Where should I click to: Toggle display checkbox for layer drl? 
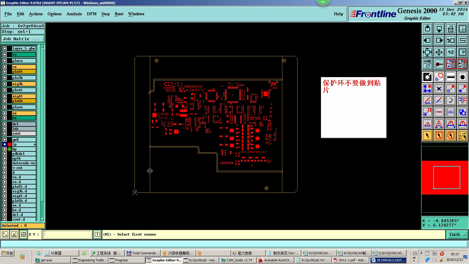point(5,124)
